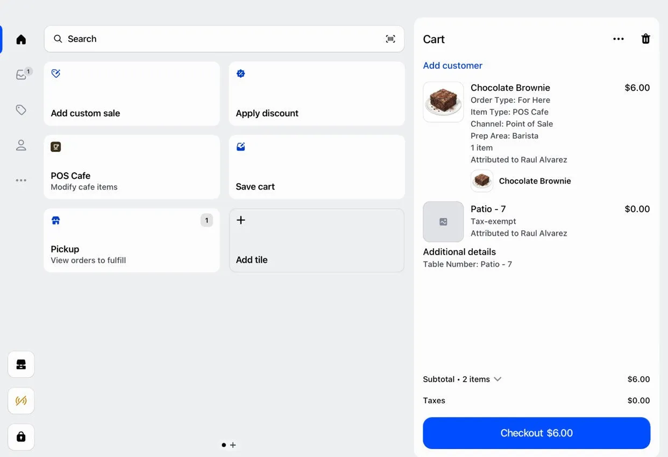
Task: Click the Checkout $6.00 button
Action: [536, 433]
